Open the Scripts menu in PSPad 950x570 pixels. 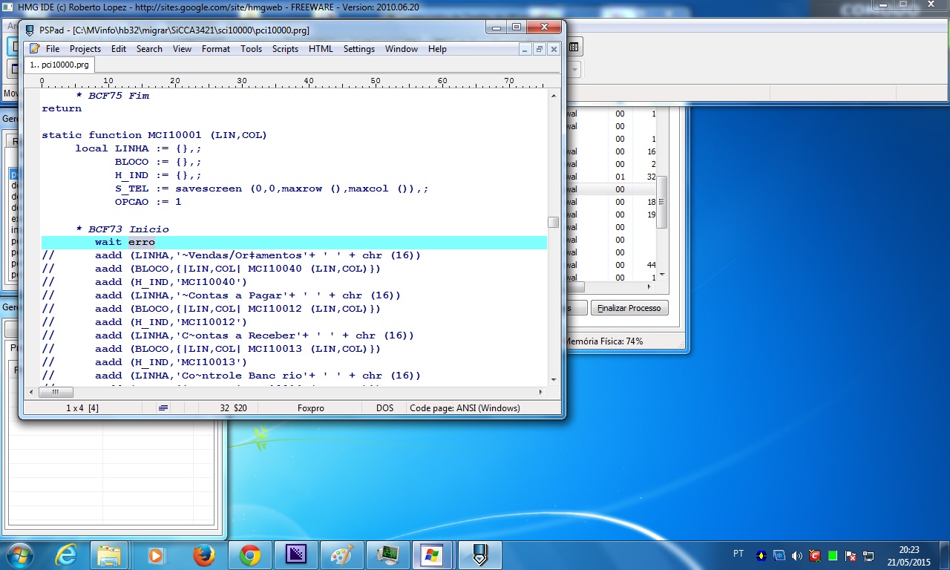pyautogui.click(x=285, y=49)
